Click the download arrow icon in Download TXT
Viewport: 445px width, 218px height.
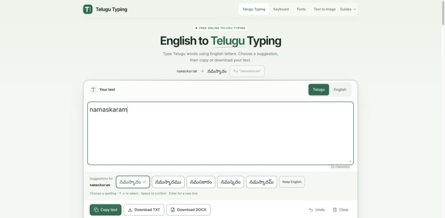(130, 209)
